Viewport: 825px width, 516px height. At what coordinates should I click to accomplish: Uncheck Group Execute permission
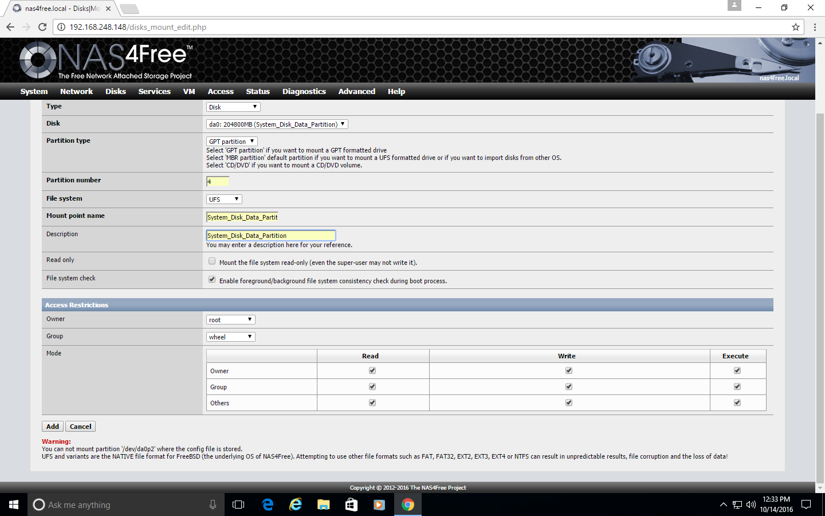click(x=737, y=386)
